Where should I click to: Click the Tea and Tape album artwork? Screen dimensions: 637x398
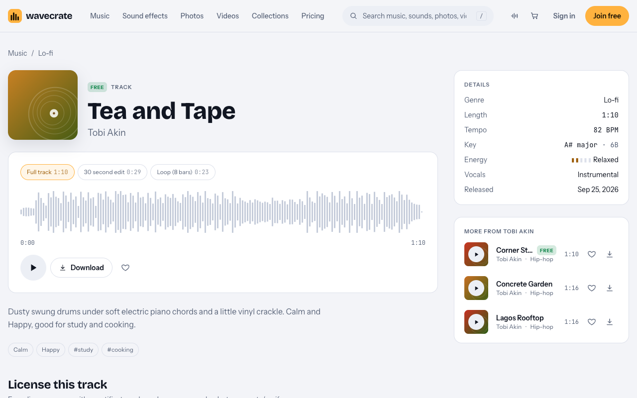pyautogui.click(x=43, y=105)
